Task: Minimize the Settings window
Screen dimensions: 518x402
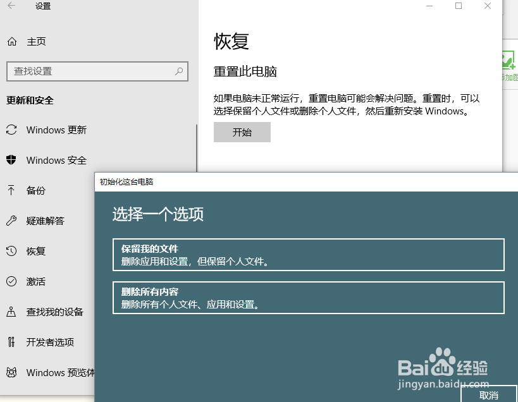Action: pos(429,6)
